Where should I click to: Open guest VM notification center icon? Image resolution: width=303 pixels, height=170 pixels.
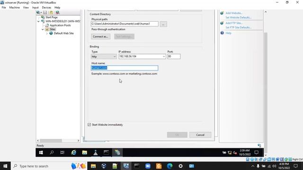(257, 153)
